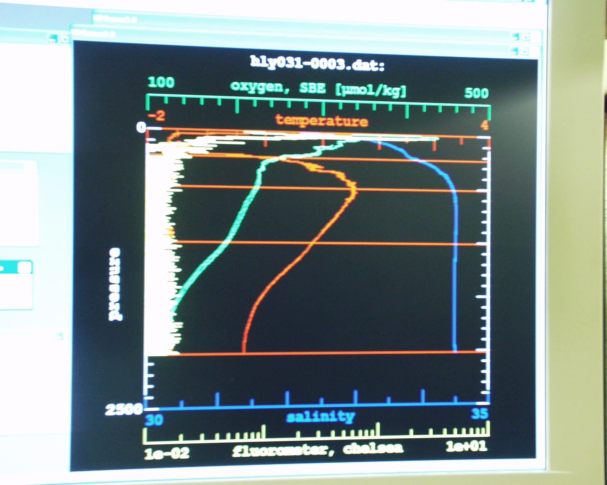Select the vertical pressure axis label

pos(115,285)
